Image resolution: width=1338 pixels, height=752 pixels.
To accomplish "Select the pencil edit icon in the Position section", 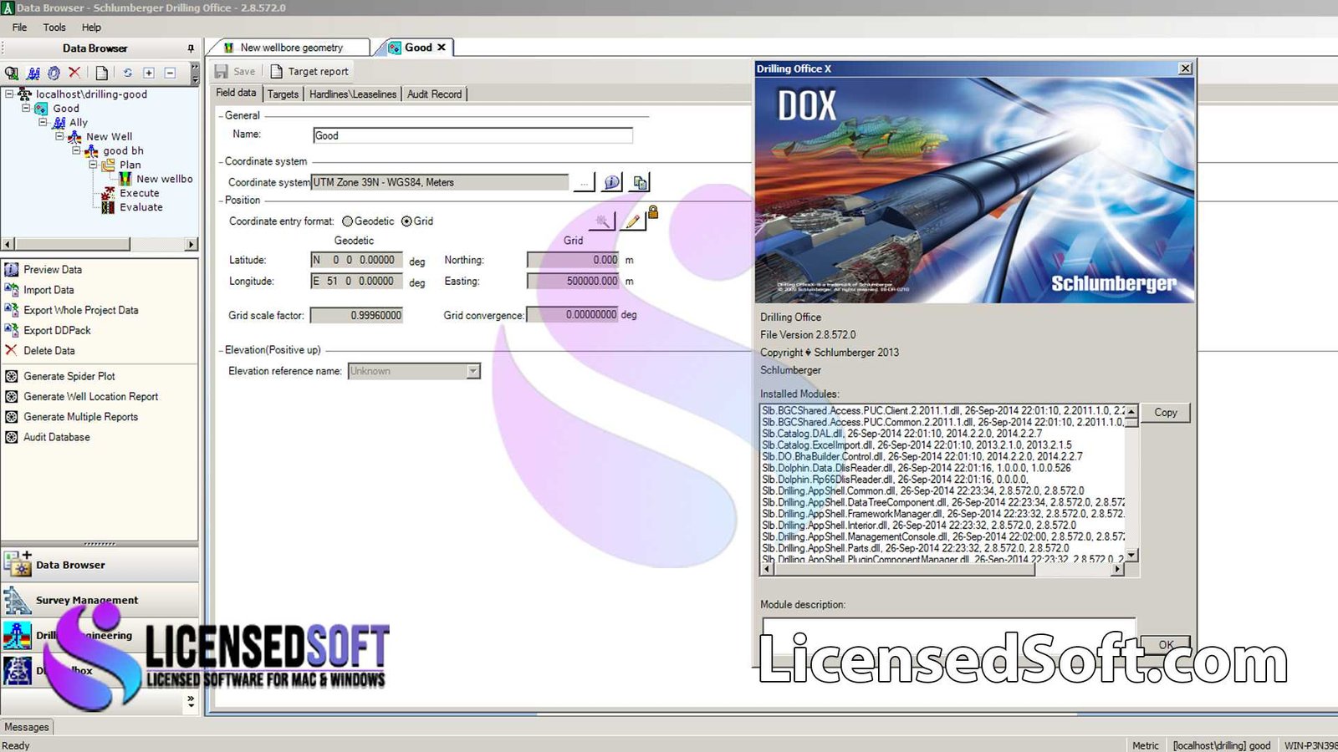I will pyautogui.click(x=632, y=221).
